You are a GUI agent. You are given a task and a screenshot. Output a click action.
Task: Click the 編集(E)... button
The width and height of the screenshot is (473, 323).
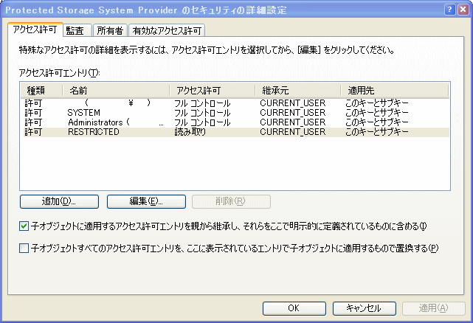(x=146, y=201)
